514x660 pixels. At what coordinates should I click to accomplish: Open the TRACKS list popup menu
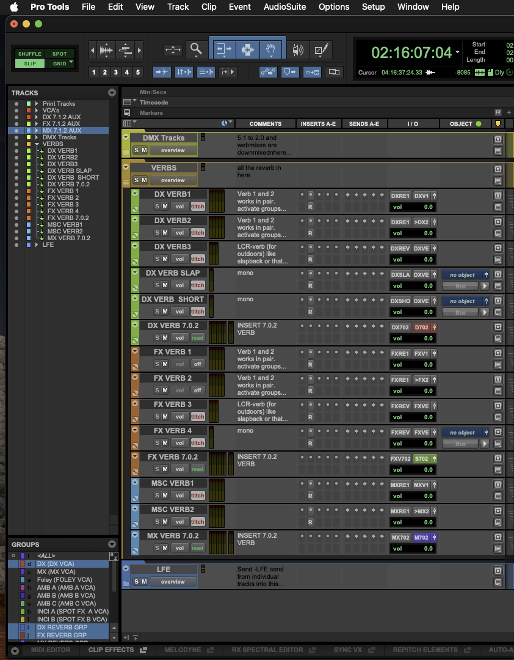click(x=112, y=93)
